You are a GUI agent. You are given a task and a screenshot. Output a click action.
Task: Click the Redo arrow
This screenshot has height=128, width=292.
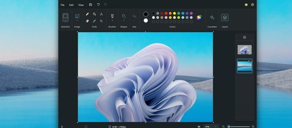[x=105, y=5]
